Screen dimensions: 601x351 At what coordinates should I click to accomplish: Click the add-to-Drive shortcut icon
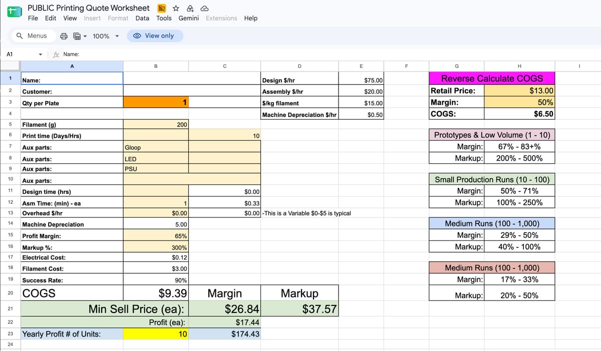coord(190,8)
